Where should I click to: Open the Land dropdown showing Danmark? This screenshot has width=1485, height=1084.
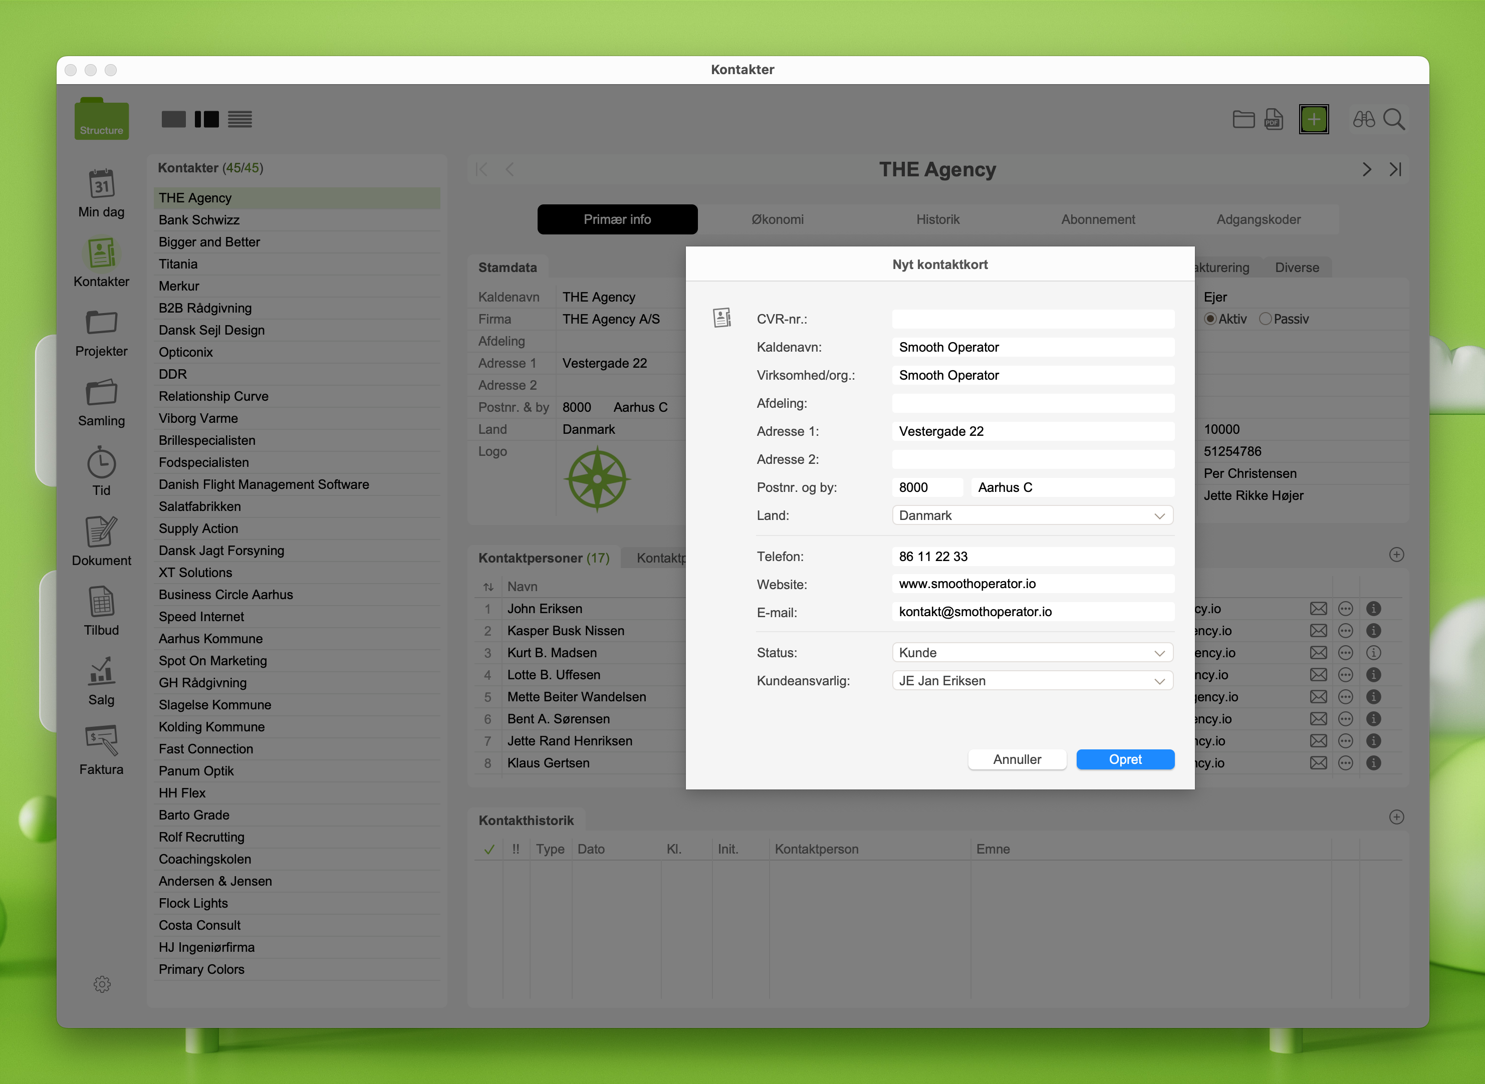(1032, 516)
